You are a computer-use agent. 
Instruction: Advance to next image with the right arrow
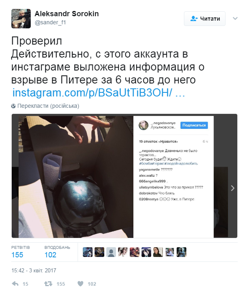pyautogui.click(x=233, y=188)
